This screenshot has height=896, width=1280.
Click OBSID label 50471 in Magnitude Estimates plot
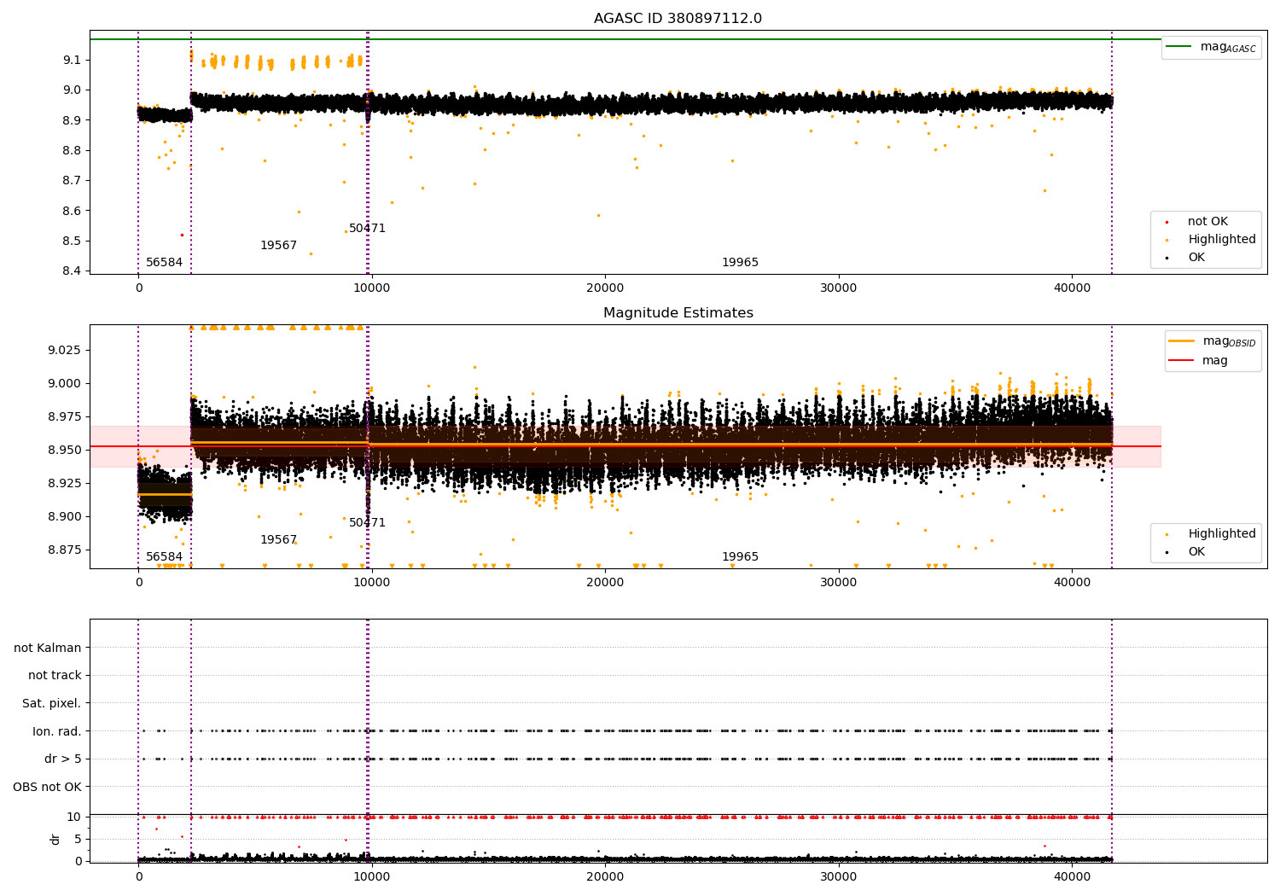367,523
